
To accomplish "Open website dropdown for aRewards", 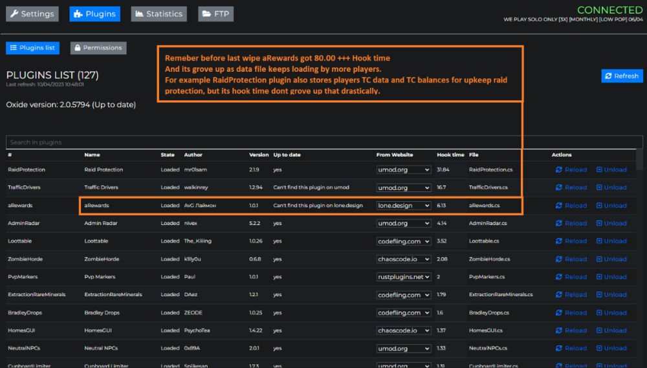I will (404, 206).
